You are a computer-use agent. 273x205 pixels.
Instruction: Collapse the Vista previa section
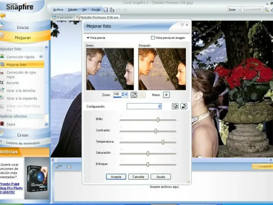pyautogui.click(x=88, y=38)
